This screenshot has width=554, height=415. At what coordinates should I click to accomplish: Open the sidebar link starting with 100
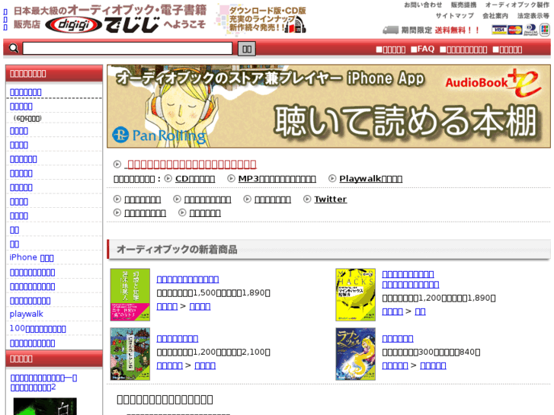[37, 328]
